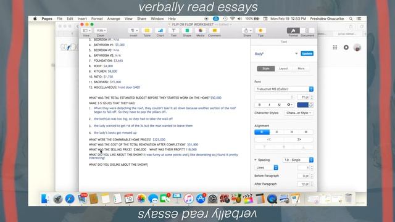Screen dimensions: 395x222
Task: Toggle Underline formatting
Action: point(279,105)
